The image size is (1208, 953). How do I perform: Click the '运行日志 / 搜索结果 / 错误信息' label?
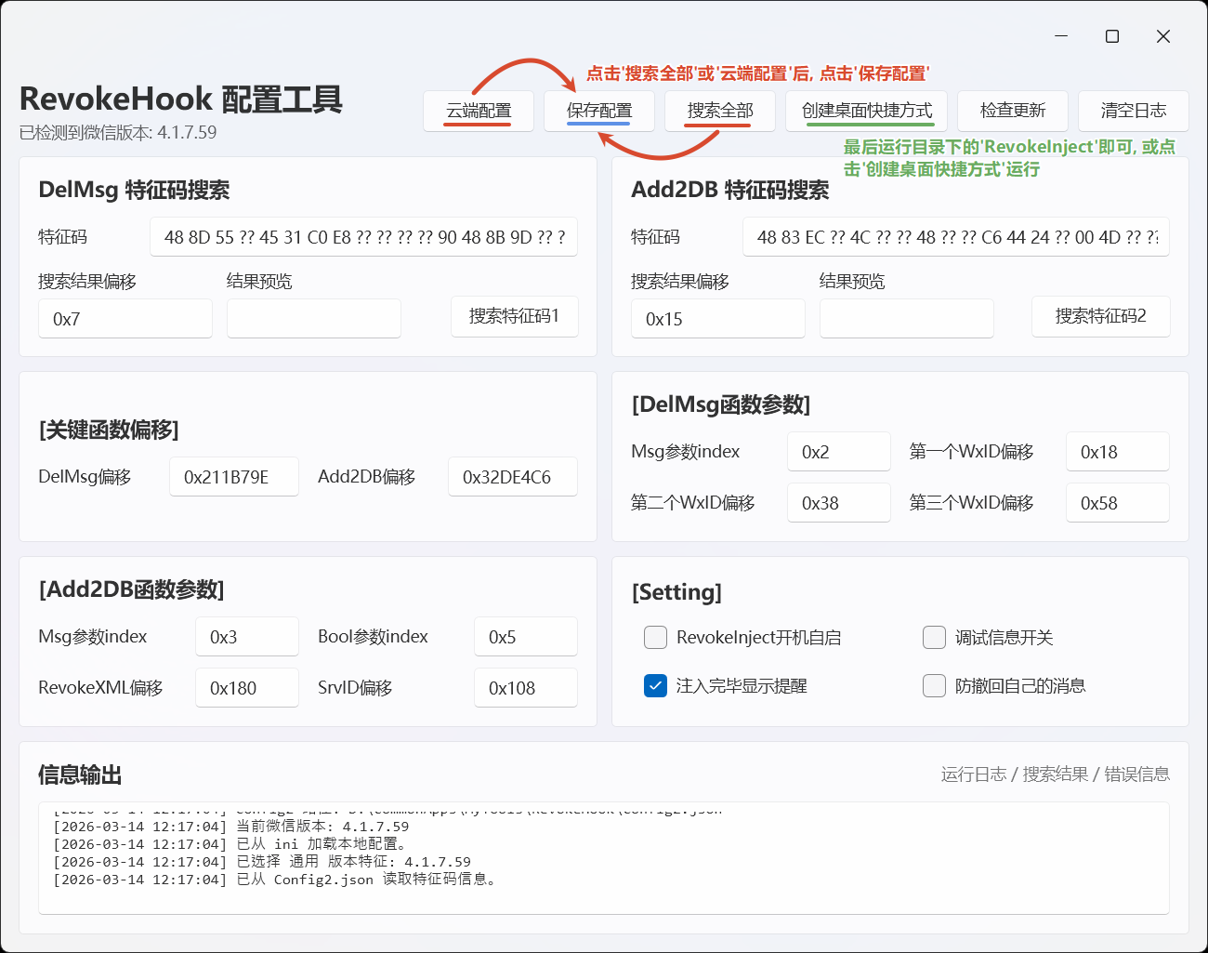(x=1055, y=774)
